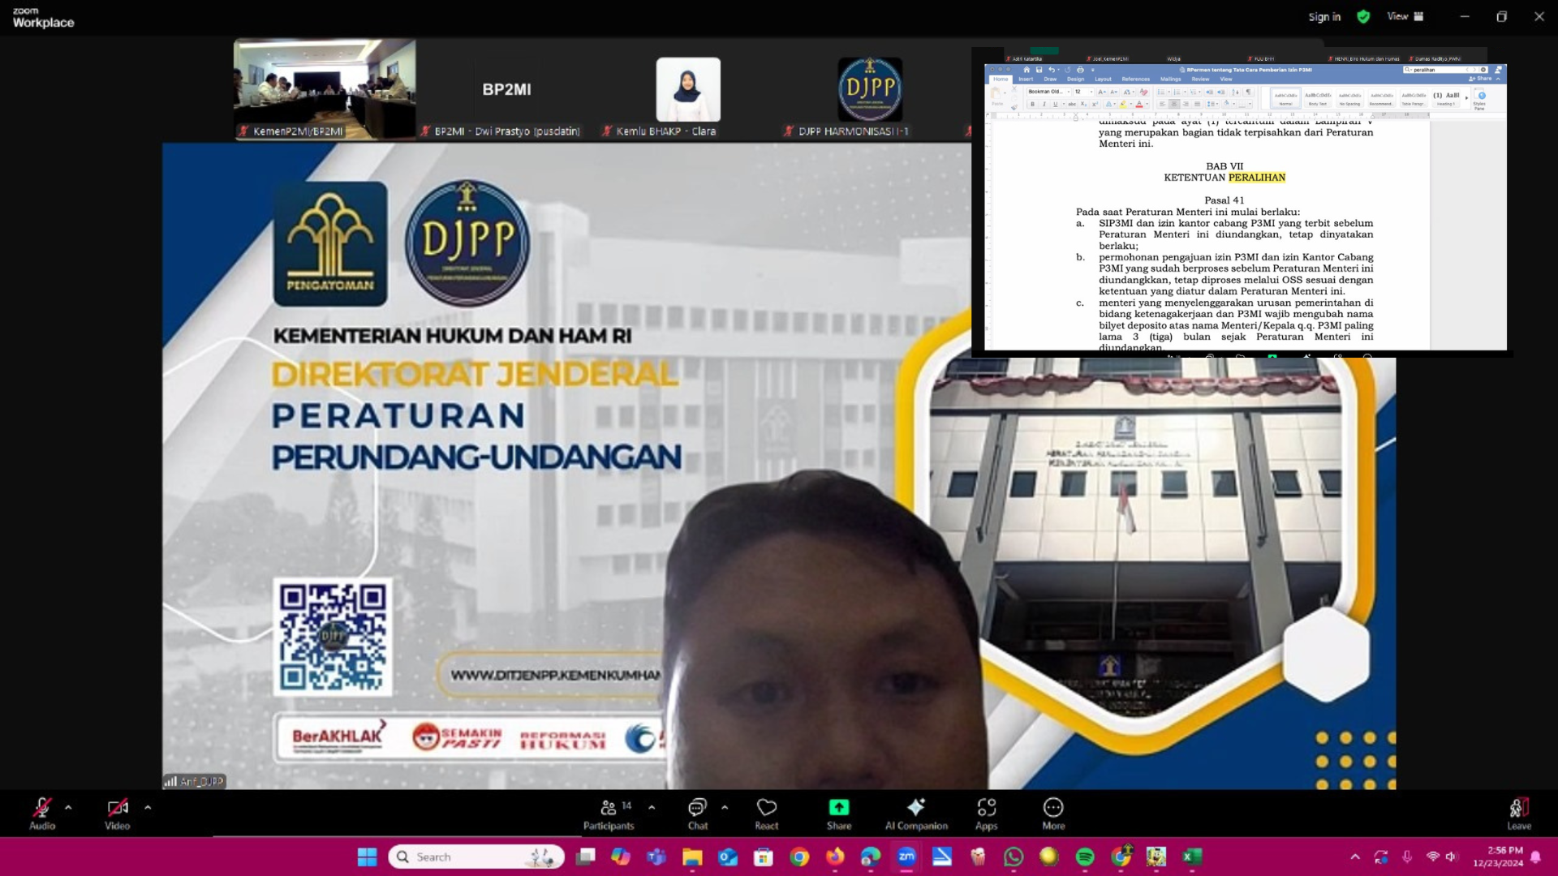Expand the caret next to Participants
The width and height of the screenshot is (1558, 876).
pos(652,808)
